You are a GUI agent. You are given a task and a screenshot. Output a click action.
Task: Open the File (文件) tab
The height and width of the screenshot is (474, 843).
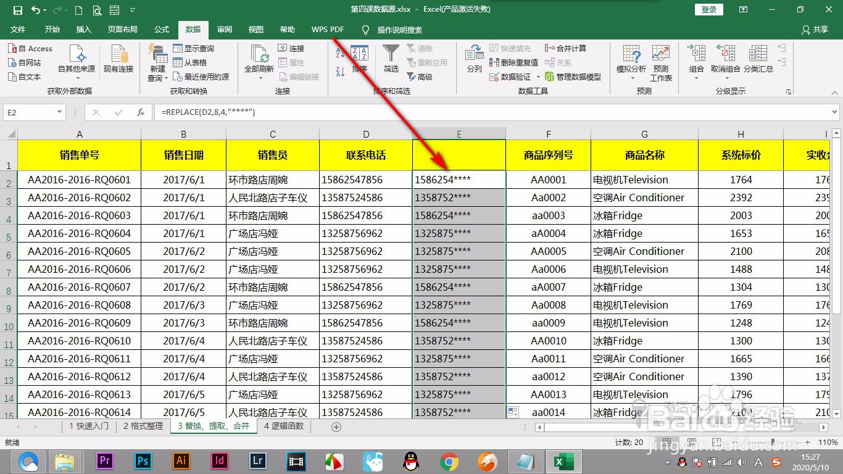coord(18,30)
